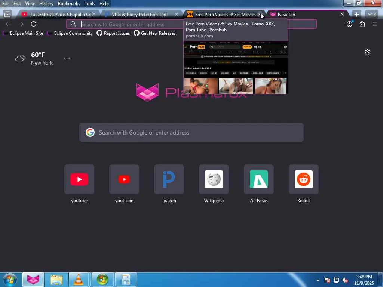Click the address bar magnifier icon
This screenshot has height=287, width=383.
click(73, 24)
